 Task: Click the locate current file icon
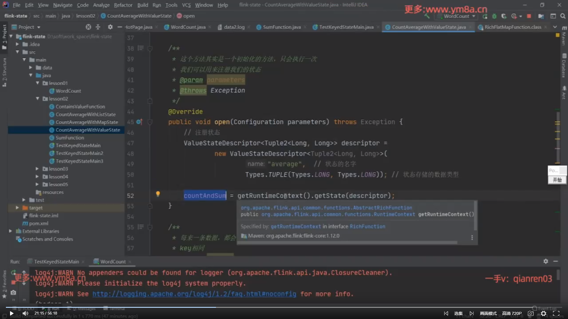[88, 27]
